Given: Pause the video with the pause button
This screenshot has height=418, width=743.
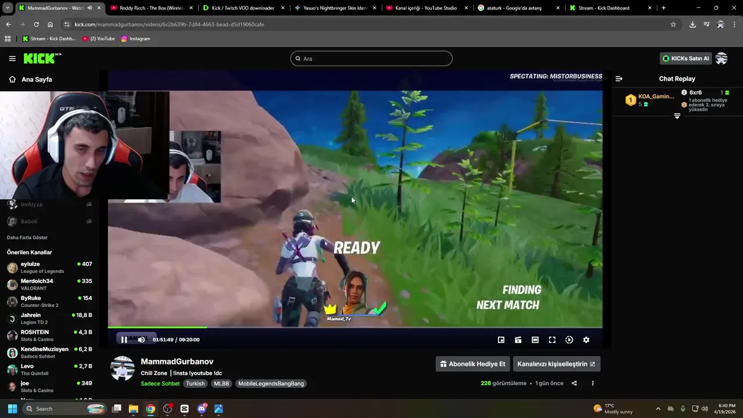Looking at the screenshot, I should 124,340.
